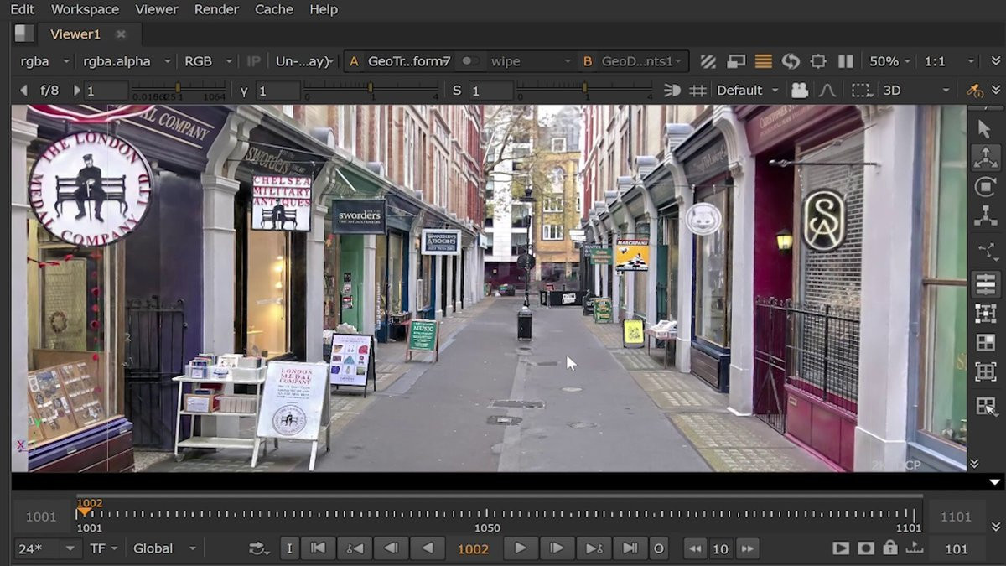Screen dimensions: 1006x566
Task: Toggle the IP input process button
Action: coord(253,61)
